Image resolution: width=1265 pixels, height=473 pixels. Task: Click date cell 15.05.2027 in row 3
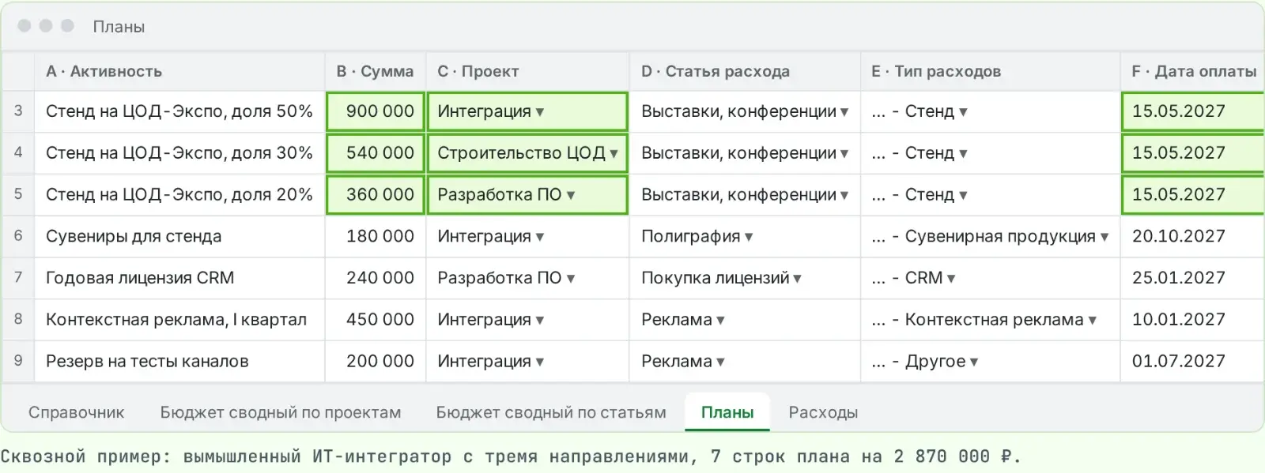pyautogui.click(x=1192, y=111)
